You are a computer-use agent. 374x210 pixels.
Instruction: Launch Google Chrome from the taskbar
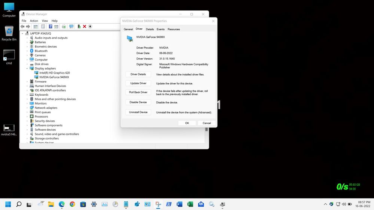(x=72, y=204)
